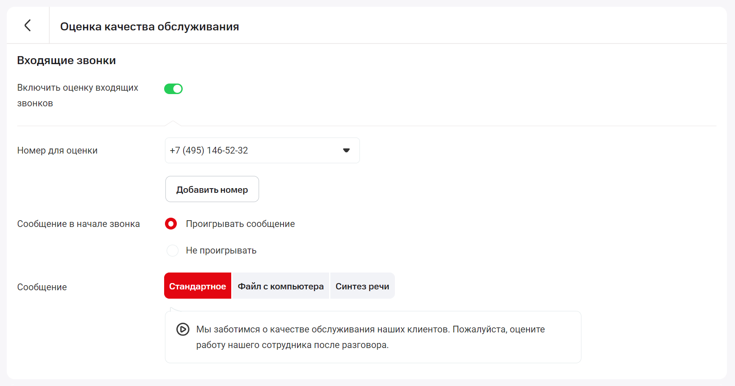Switch to the "Стандартное" message tab

[197, 286]
